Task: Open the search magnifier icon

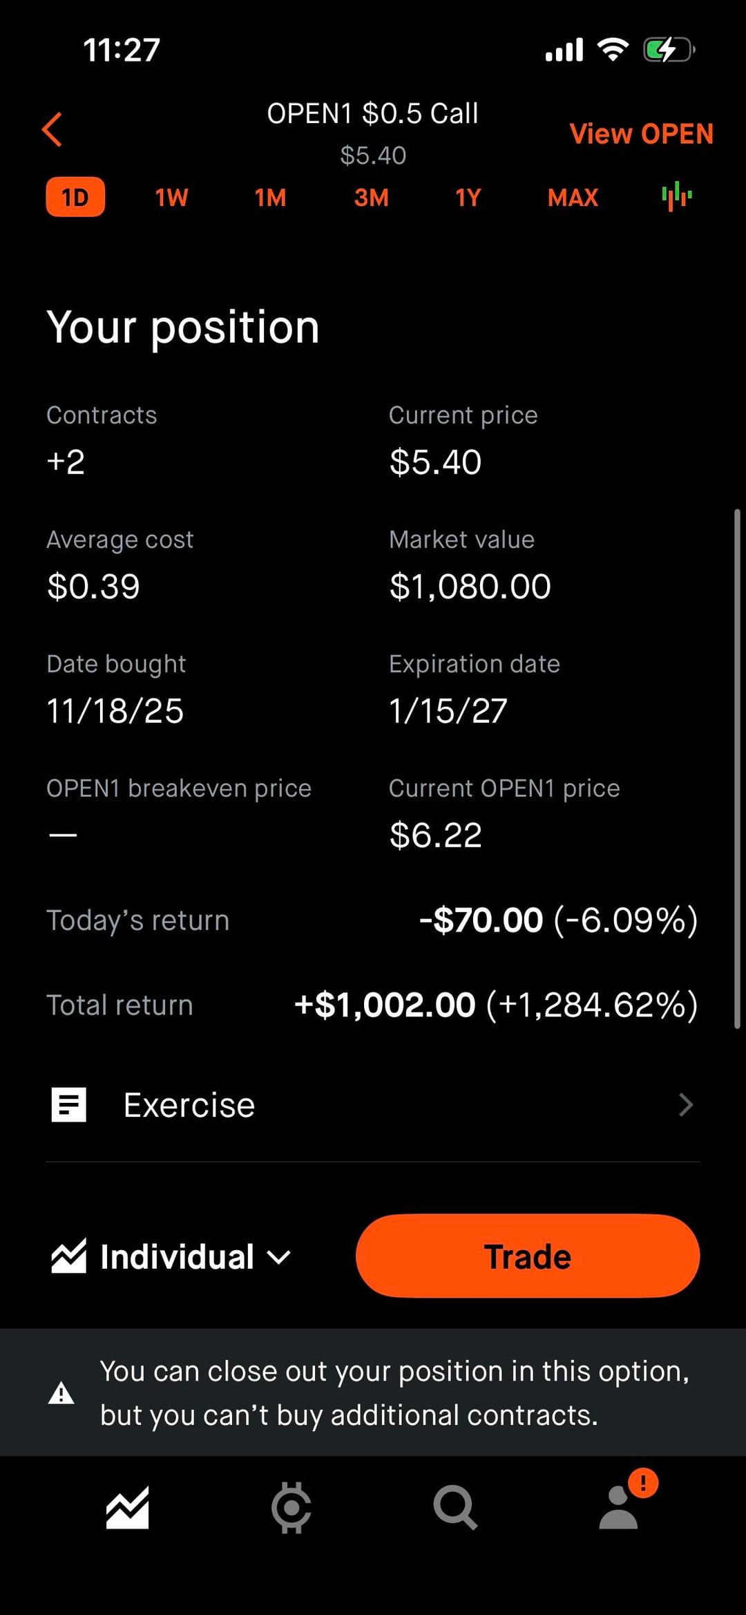Action: pos(455,1507)
